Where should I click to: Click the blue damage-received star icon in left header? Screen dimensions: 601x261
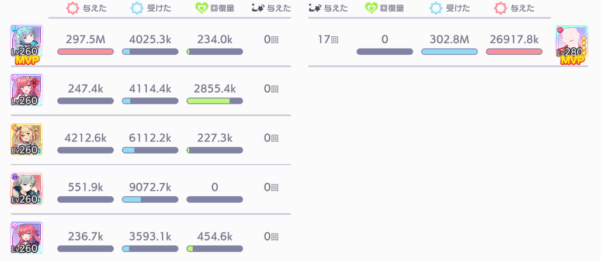pyautogui.click(x=137, y=8)
